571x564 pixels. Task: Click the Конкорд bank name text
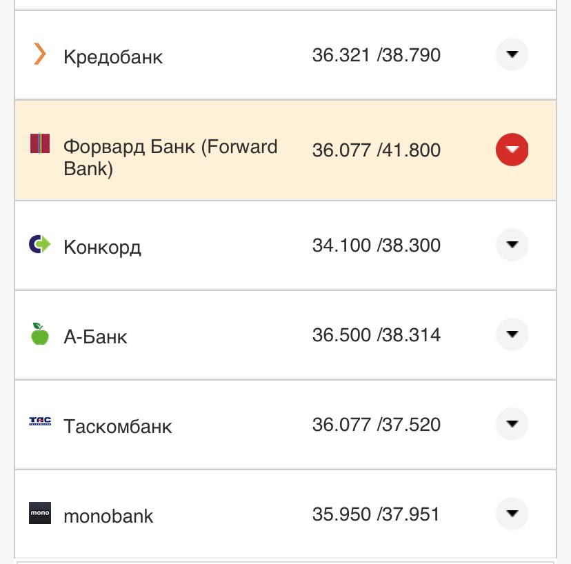[102, 246]
